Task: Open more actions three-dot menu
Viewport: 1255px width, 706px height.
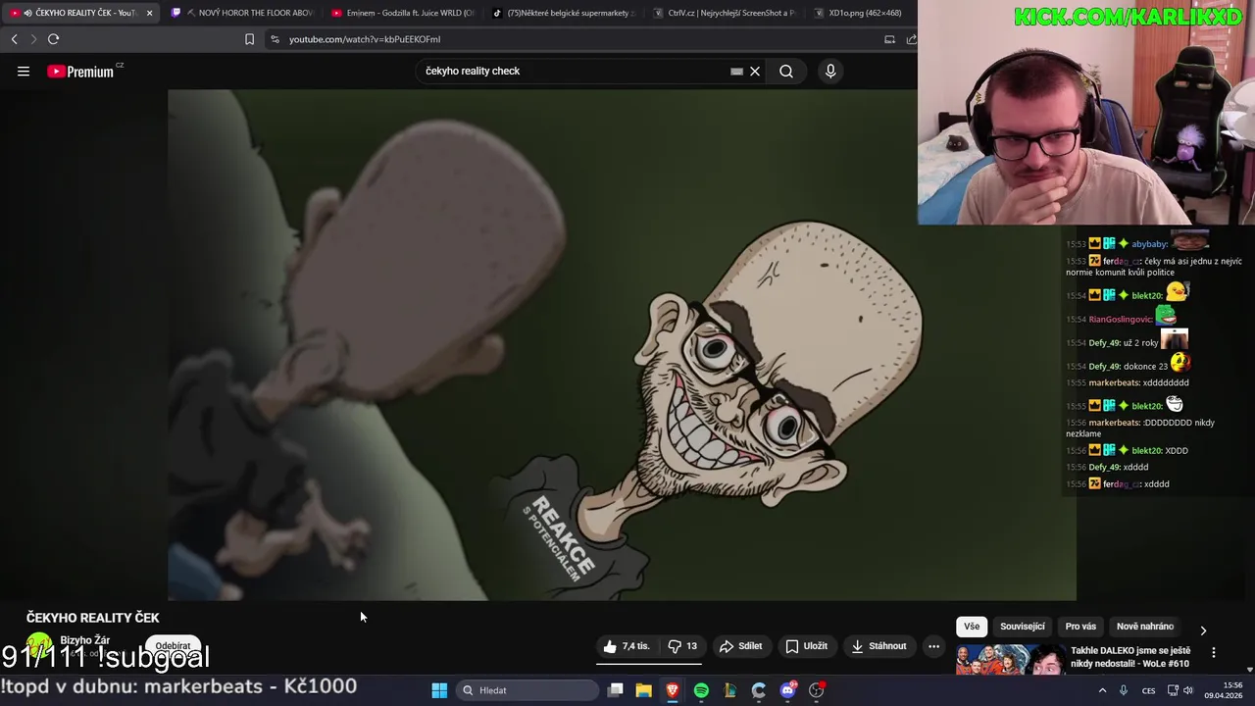Action: pyautogui.click(x=933, y=646)
